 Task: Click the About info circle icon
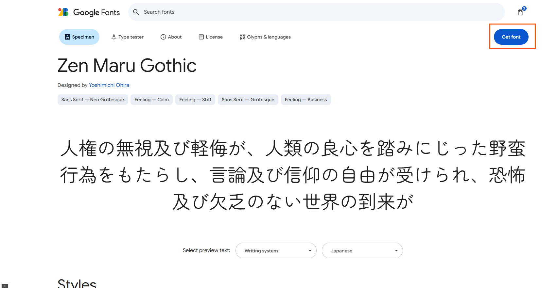point(163,37)
